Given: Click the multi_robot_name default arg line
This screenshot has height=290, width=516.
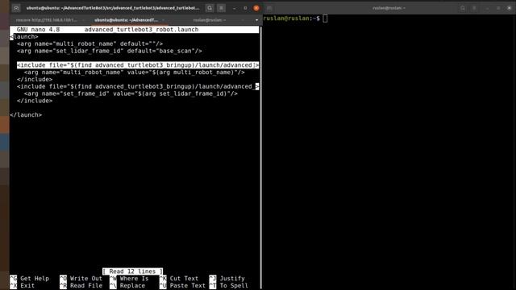Looking at the screenshot, I should (89, 43).
